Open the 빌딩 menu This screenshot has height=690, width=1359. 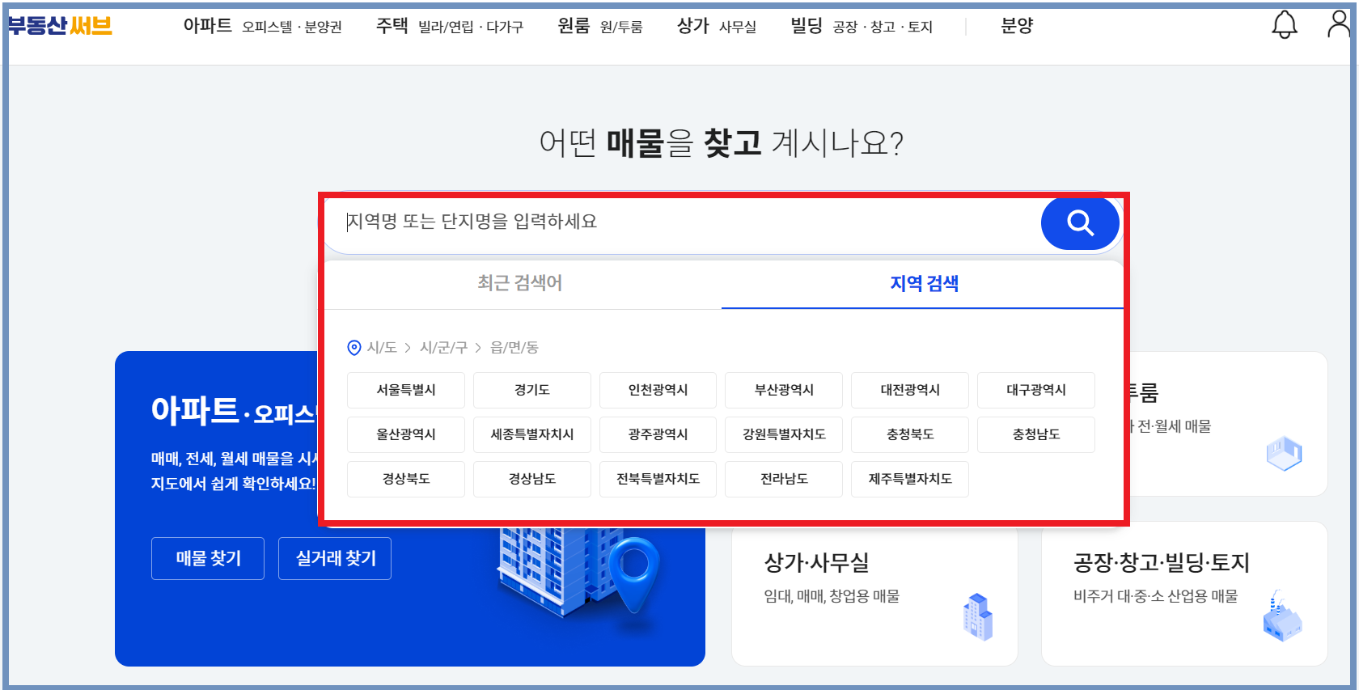click(x=807, y=26)
